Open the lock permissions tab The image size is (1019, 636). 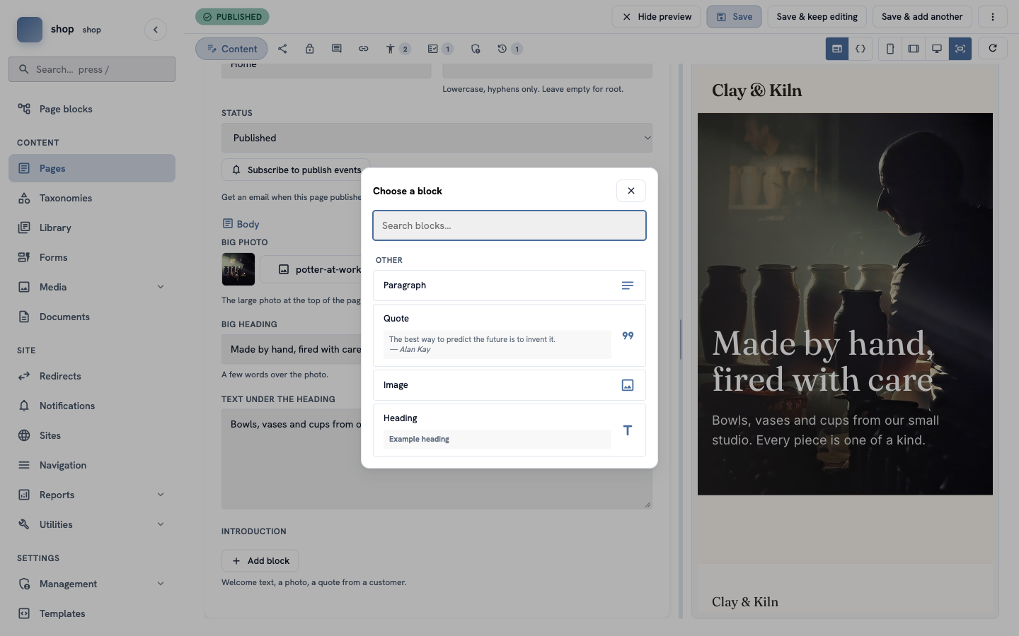(x=310, y=49)
